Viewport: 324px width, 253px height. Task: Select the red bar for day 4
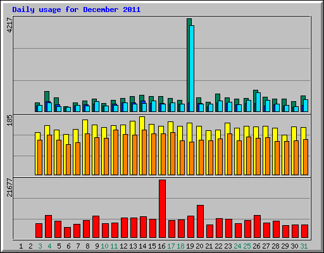[48, 226]
